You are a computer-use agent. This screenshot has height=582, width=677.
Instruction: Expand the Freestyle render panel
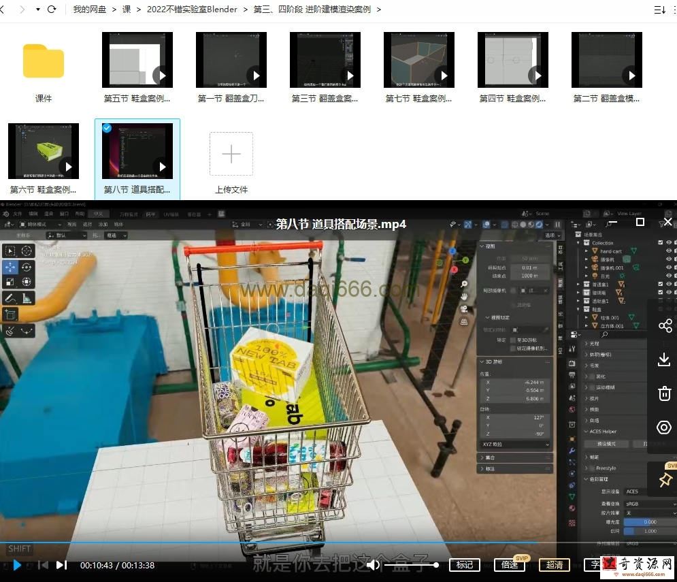click(587, 468)
